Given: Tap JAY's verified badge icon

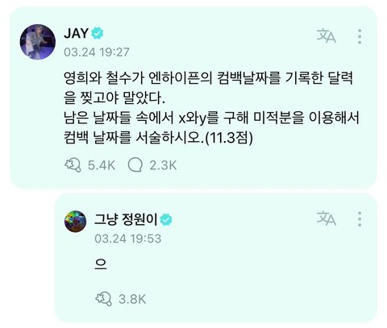Looking at the screenshot, I should [98, 34].
